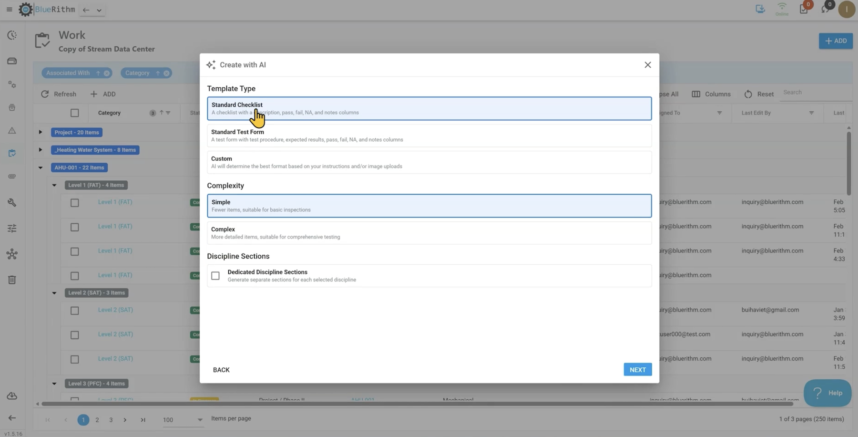Open the trash icon in left sidebar
The image size is (858, 437).
click(x=12, y=280)
